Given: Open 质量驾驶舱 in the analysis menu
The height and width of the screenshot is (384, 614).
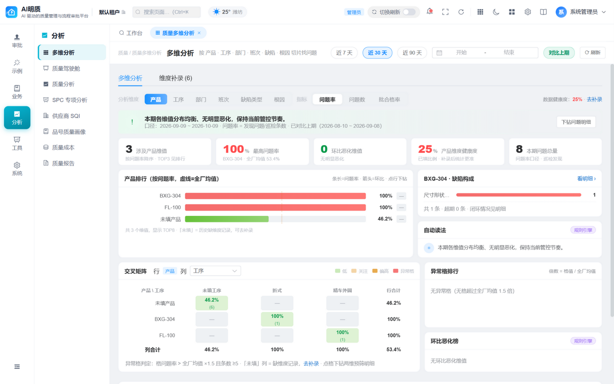Looking at the screenshot, I should click(x=72, y=68).
